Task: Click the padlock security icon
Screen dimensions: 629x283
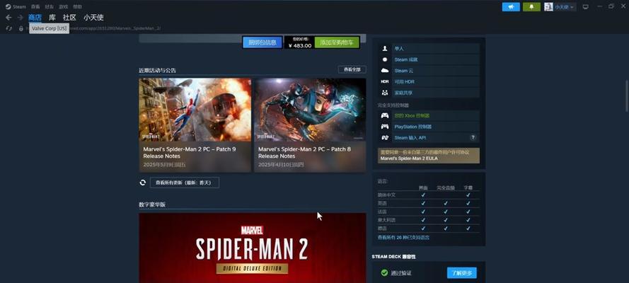Action: pyautogui.click(x=21, y=28)
